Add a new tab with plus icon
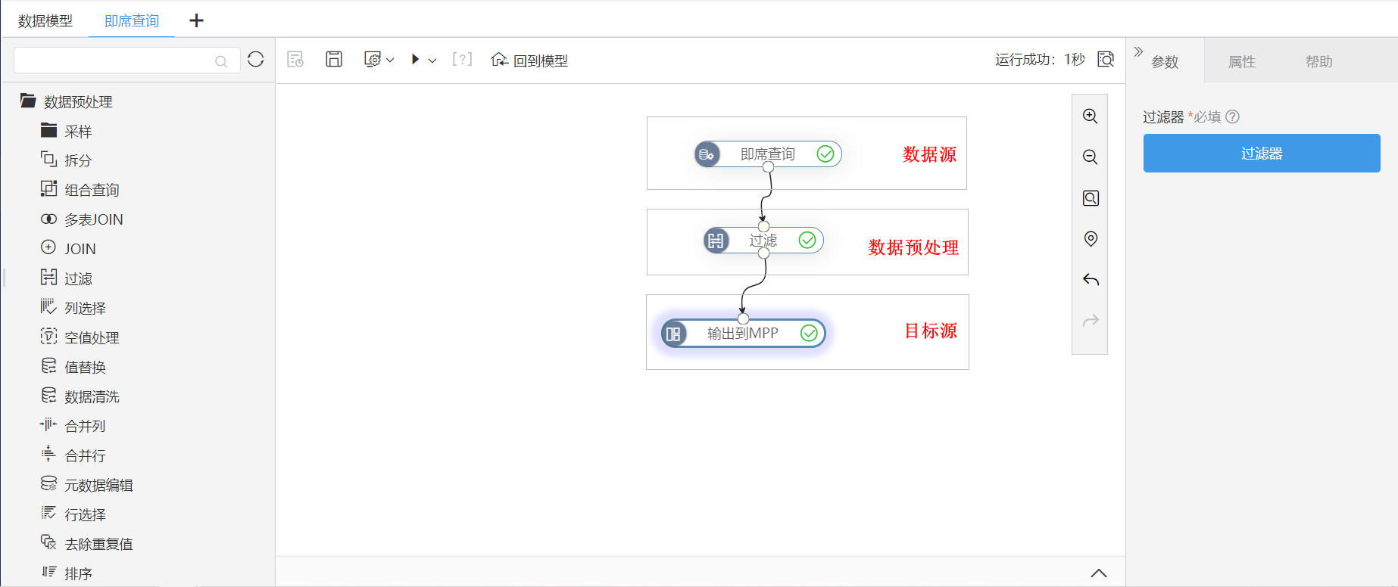Viewport: 1398px width, 587px height. [196, 20]
